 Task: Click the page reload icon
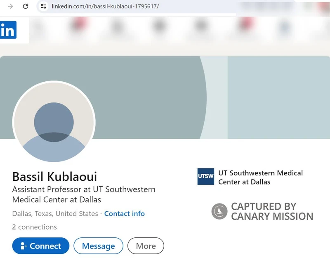click(25, 6)
